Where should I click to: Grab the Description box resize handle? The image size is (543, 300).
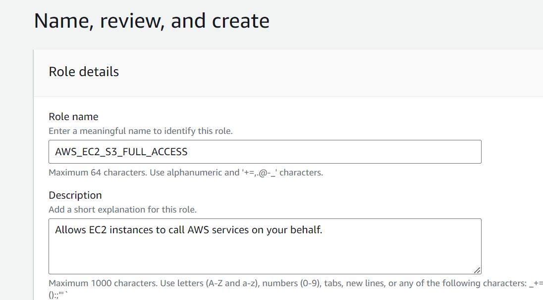pyautogui.click(x=477, y=270)
